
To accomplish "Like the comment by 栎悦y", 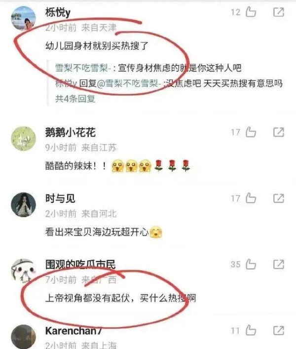I will 251,12.
